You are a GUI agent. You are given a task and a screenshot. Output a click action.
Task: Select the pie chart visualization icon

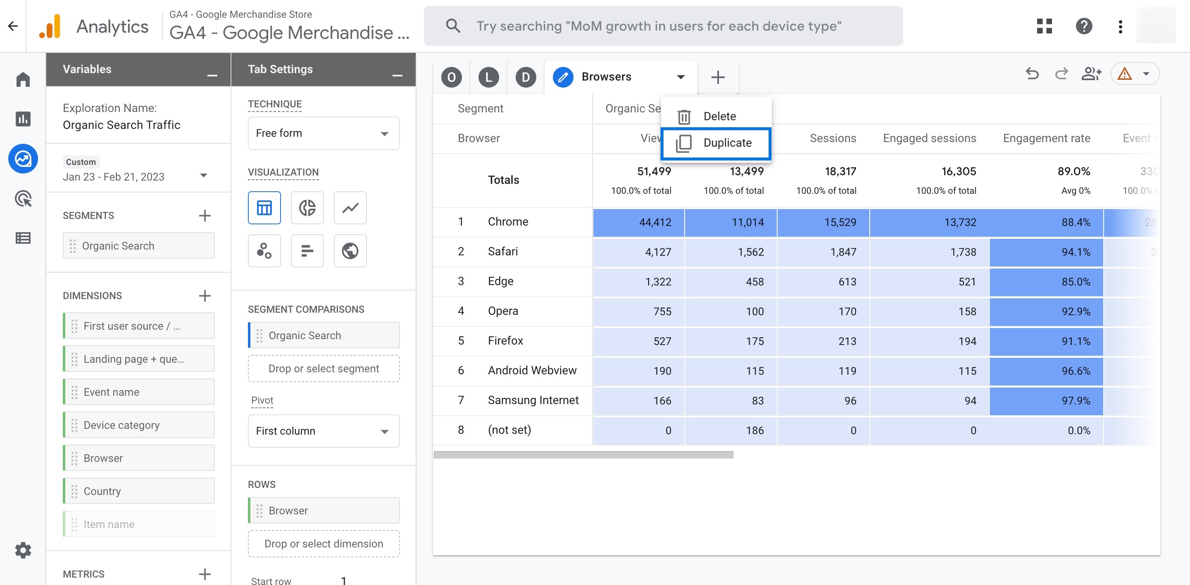(307, 207)
